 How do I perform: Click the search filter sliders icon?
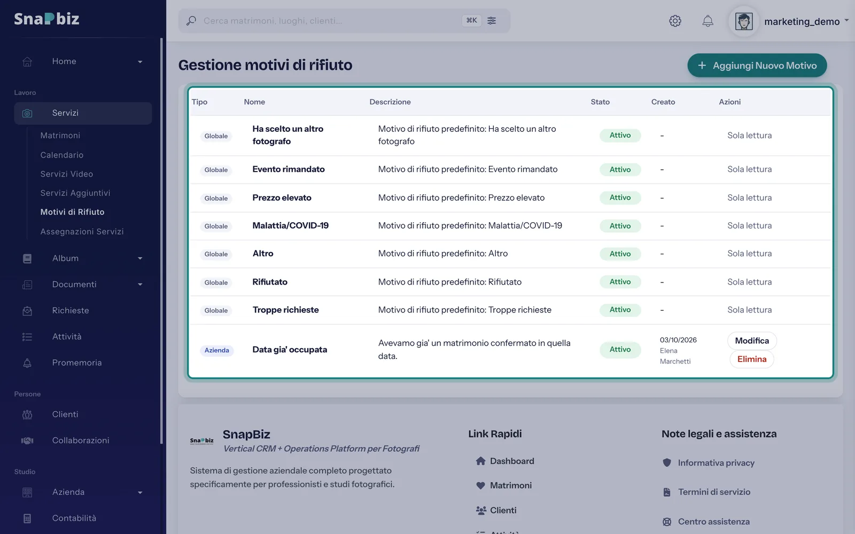(492, 20)
